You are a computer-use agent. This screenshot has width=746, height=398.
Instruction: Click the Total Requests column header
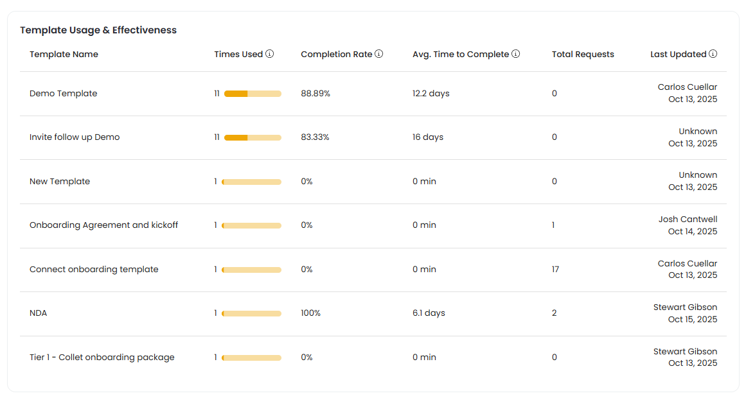(x=583, y=55)
